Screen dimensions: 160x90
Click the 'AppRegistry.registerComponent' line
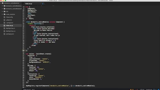60,86
